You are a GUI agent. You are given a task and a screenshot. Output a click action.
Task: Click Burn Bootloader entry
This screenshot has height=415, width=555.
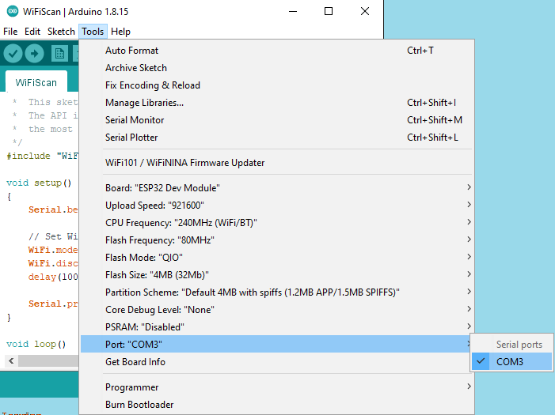(277, 405)
